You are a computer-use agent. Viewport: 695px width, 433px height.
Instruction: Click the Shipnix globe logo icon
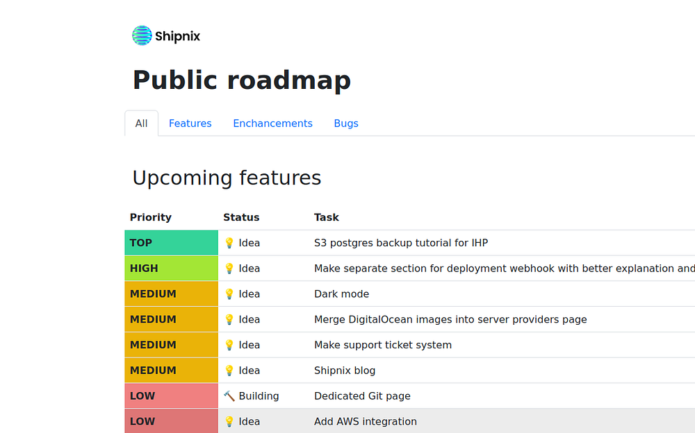pos(142,35)
